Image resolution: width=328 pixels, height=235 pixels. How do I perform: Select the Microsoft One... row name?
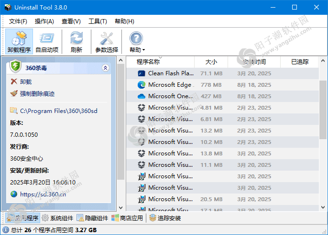click(170, 96)
